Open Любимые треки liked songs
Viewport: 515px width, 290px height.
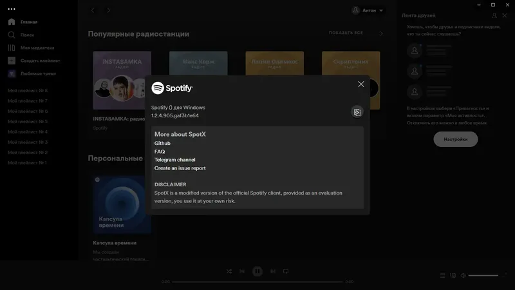pyautogui.click(x=38, y=73)
